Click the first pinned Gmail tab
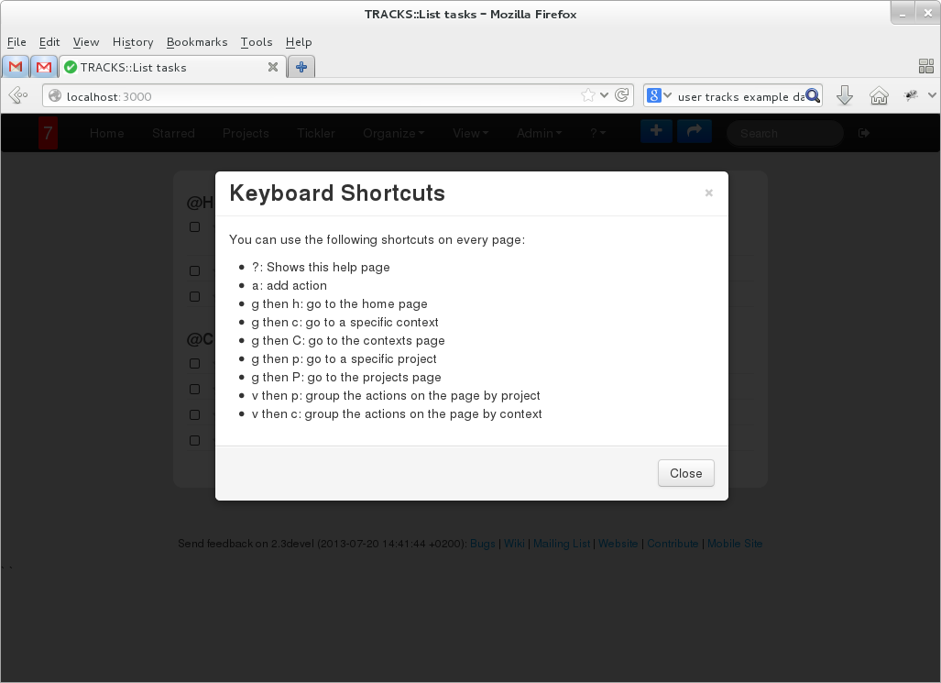This screenshot has width=941, height=683. click(x=16, y=67)
